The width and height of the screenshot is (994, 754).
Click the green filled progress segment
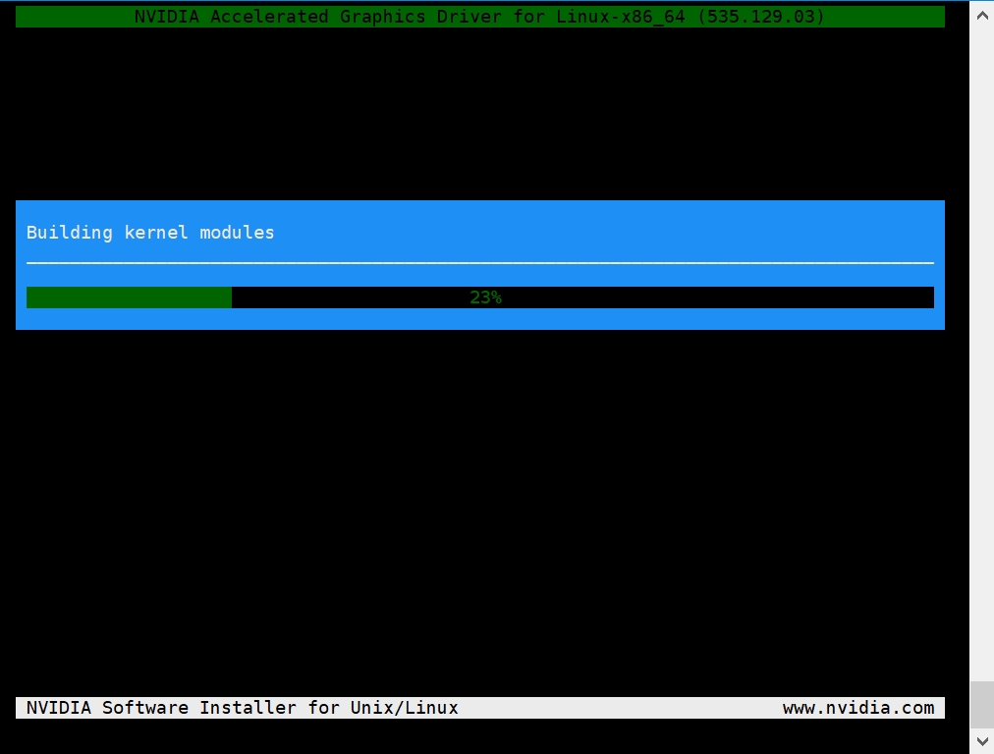[x=128, y=296]
